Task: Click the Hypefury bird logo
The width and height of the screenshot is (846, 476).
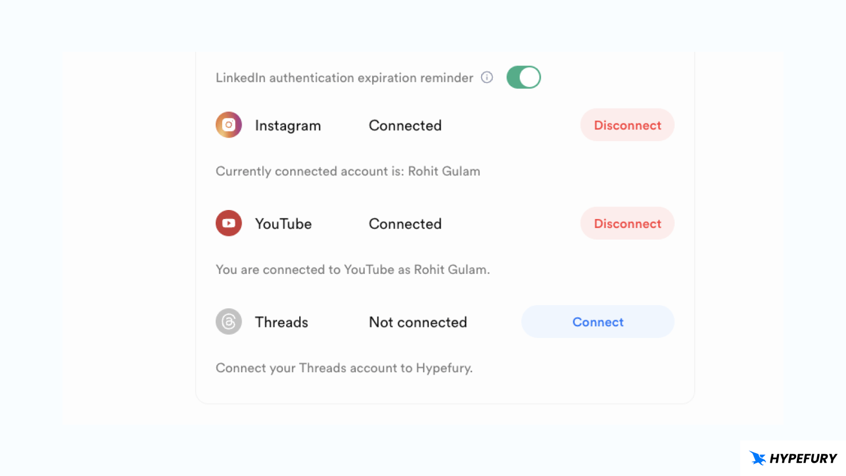Action: tap(756, 459)
